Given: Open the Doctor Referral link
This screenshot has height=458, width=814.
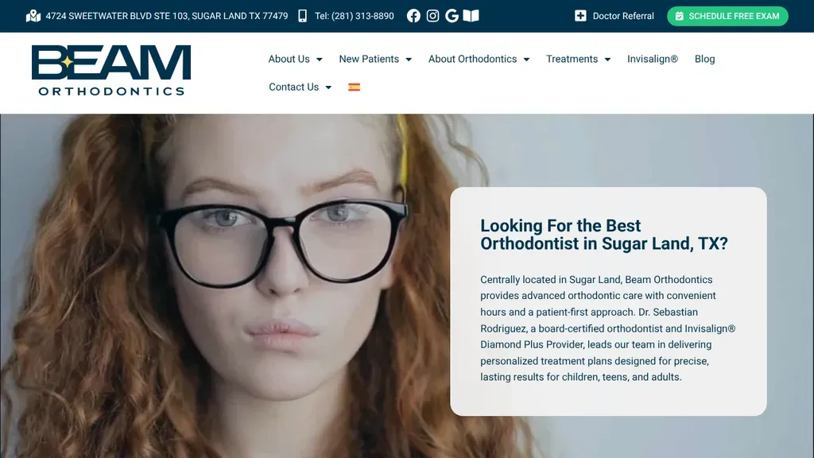Looking at the screenshot, I should tap(623, 16).
